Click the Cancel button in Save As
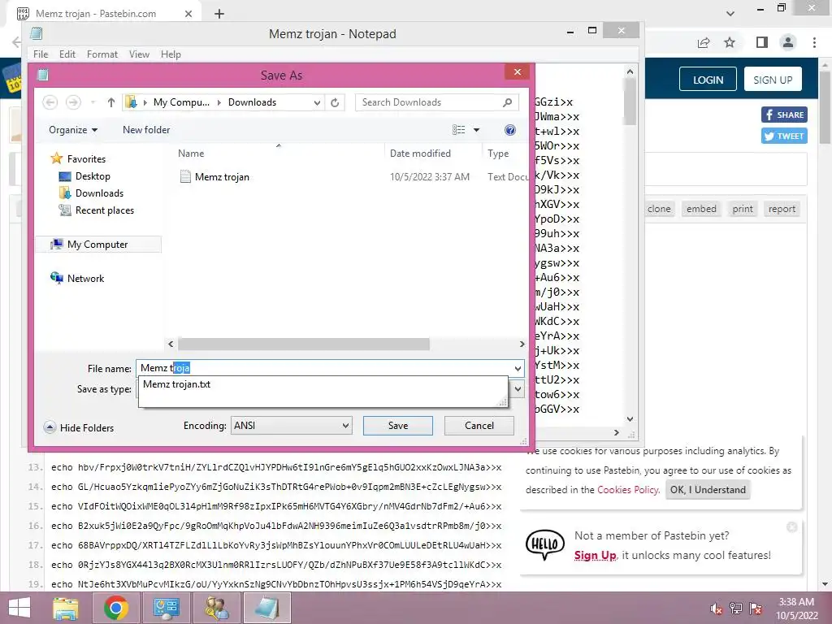The image size is (832, 624). [479, 426]
